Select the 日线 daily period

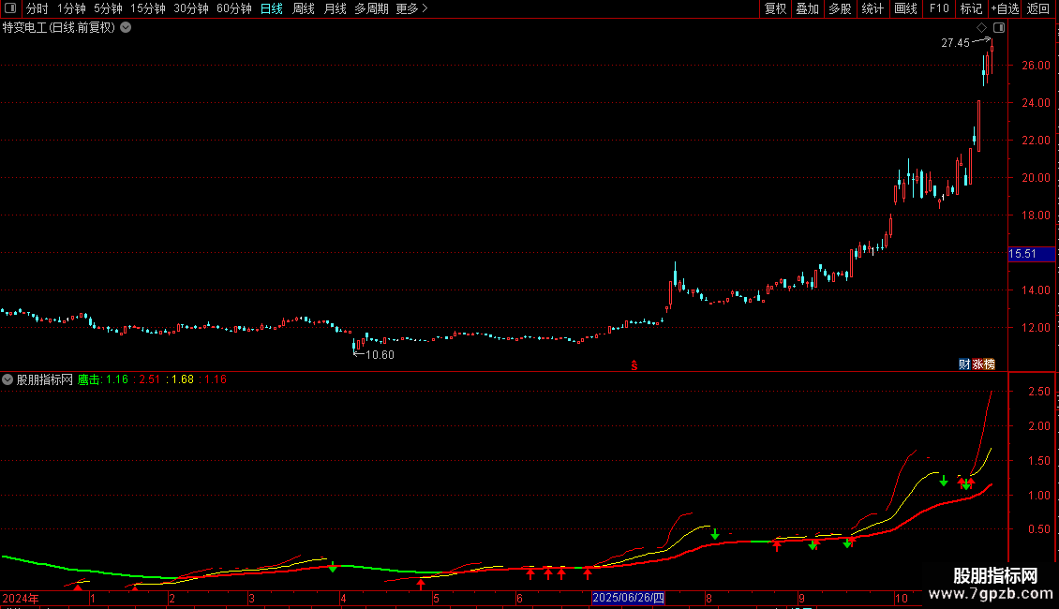(272, 8)
